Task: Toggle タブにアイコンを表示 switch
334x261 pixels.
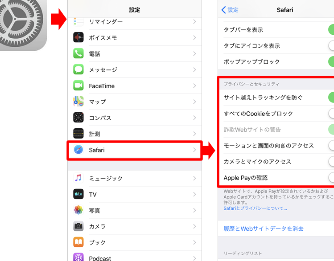Action: point(331,45)
